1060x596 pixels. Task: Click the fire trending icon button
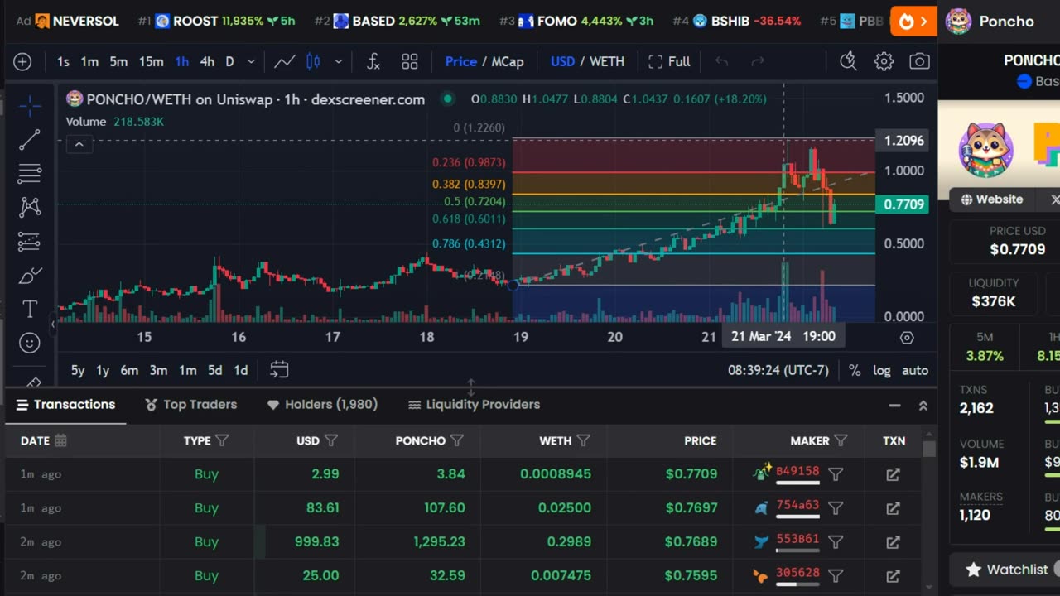(x=913, y=21)
